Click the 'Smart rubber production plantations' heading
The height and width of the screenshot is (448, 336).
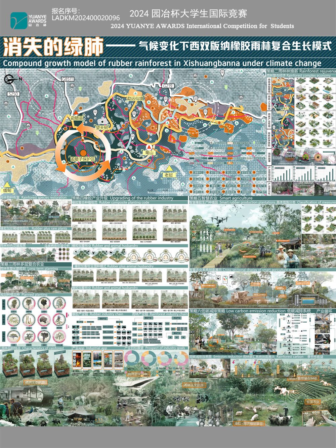click(247, 203)
